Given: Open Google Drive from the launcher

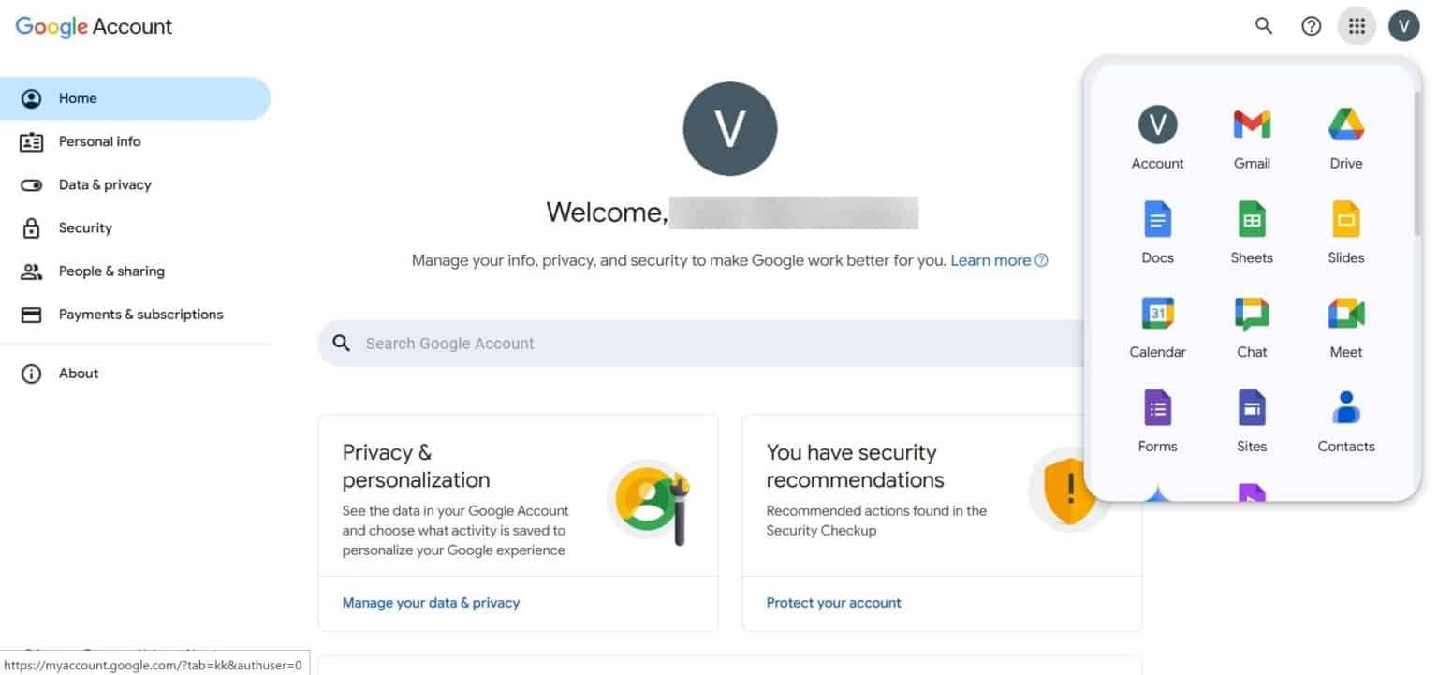Looking at the screenshot, I should (1345, 136).
